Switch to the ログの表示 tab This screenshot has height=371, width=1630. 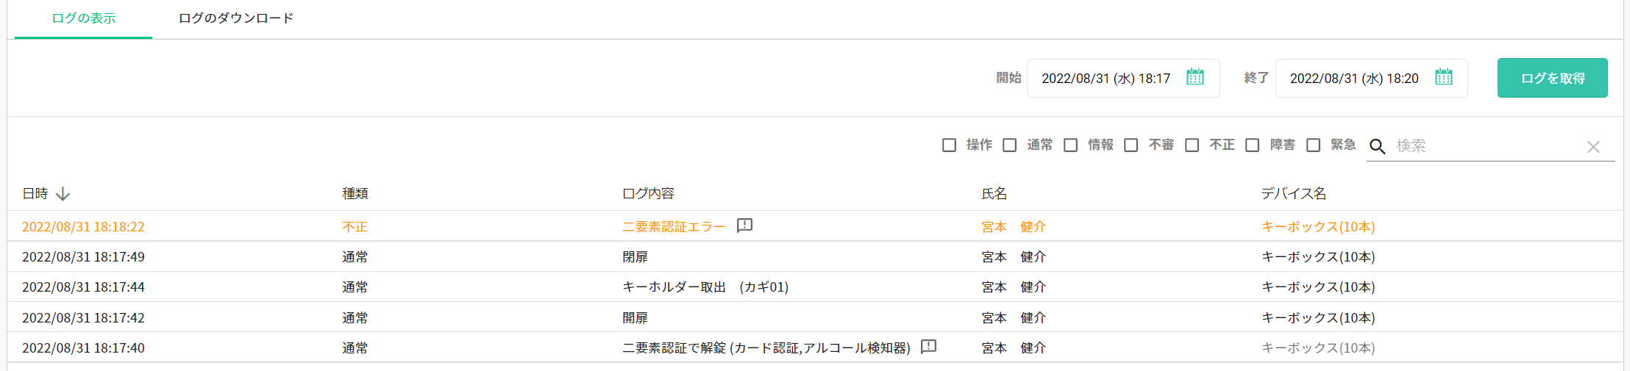pyautogui.click(x=84, y=18)
